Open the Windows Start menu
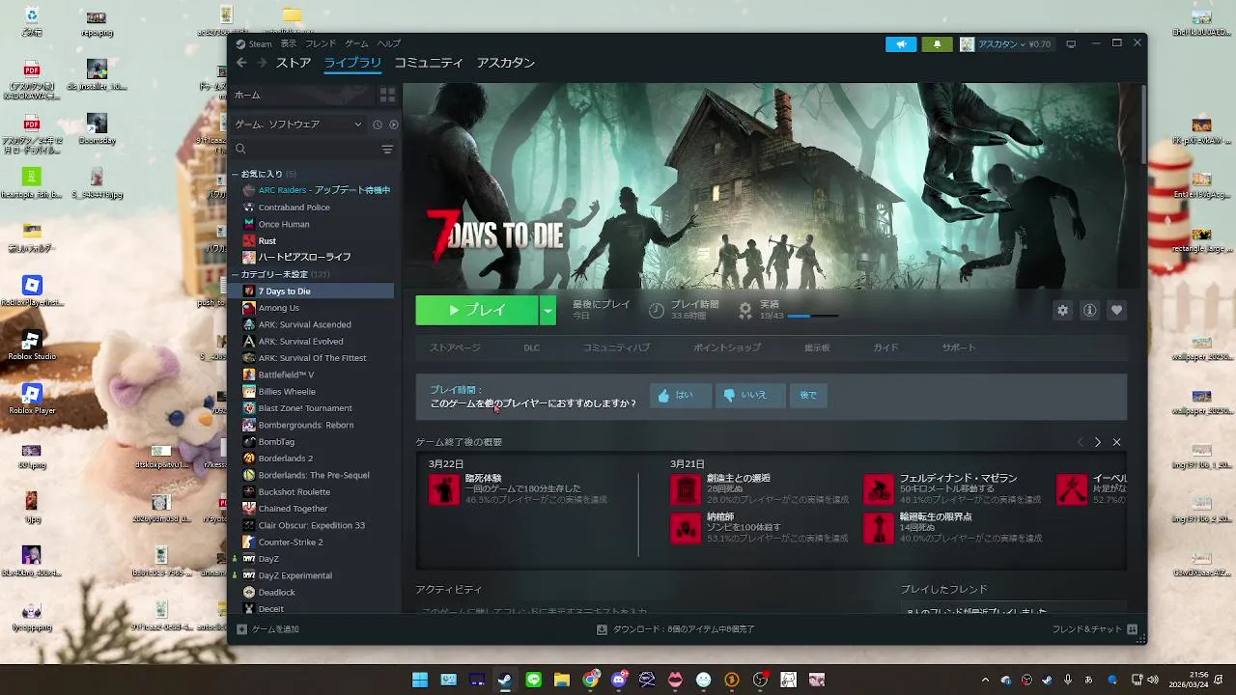This screenshot has height=695, width=1236. click(420, 680)
